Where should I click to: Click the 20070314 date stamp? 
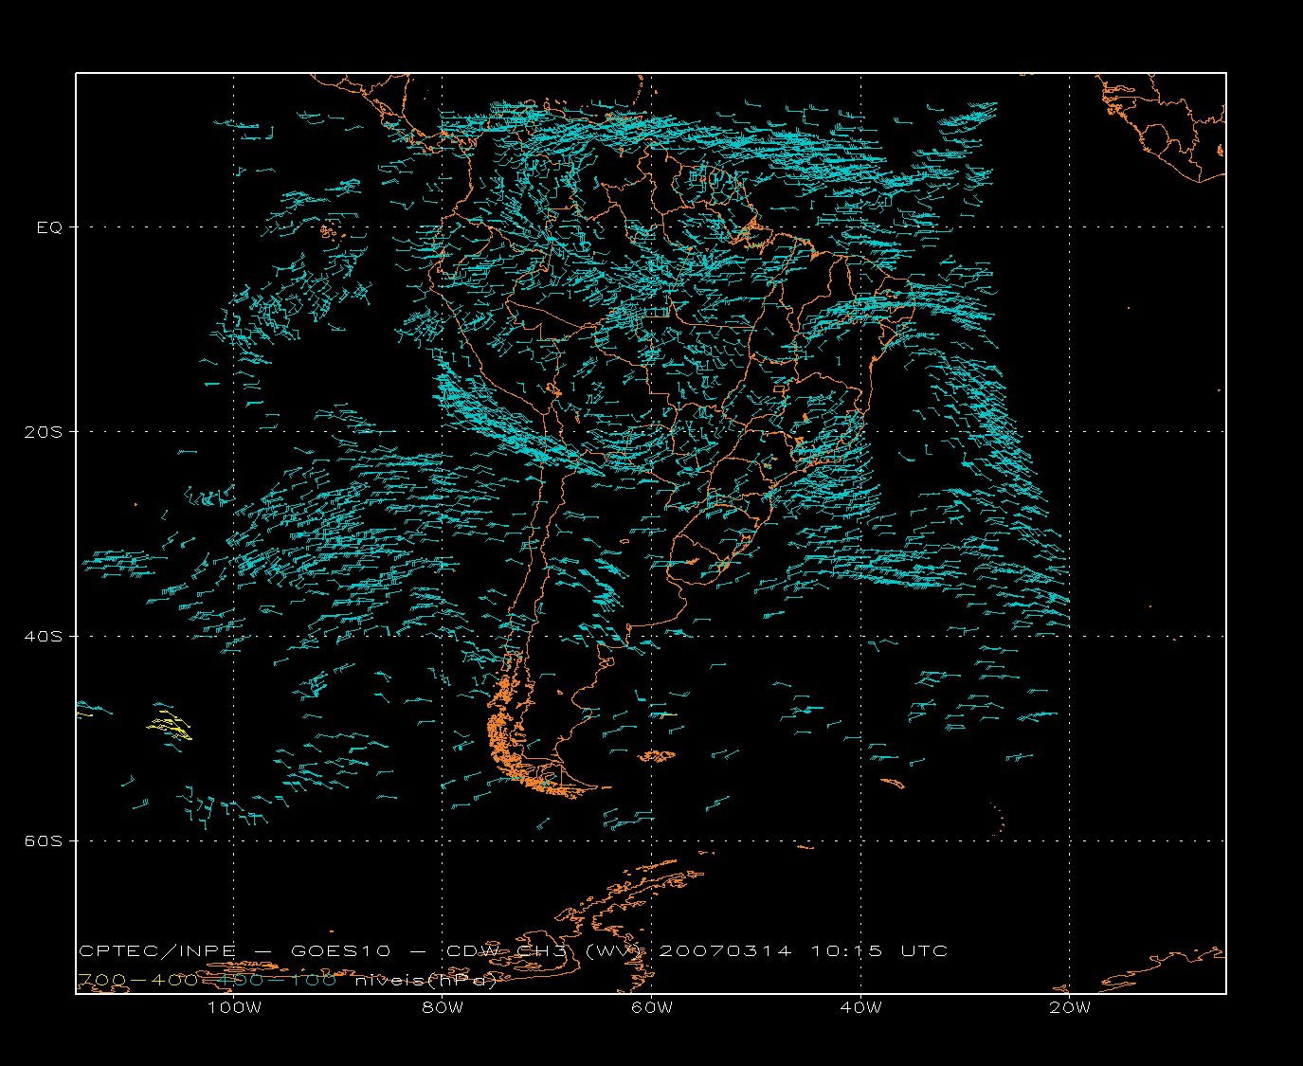pyautogui.click(x=725, y=951)
